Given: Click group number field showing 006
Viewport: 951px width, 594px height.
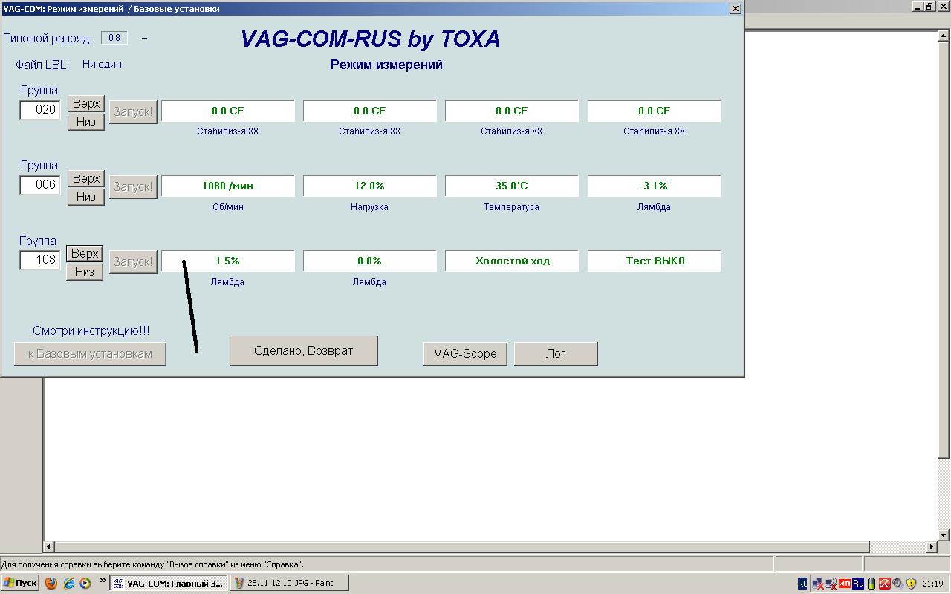Looking at the screenshot, I should click(40, 185).
